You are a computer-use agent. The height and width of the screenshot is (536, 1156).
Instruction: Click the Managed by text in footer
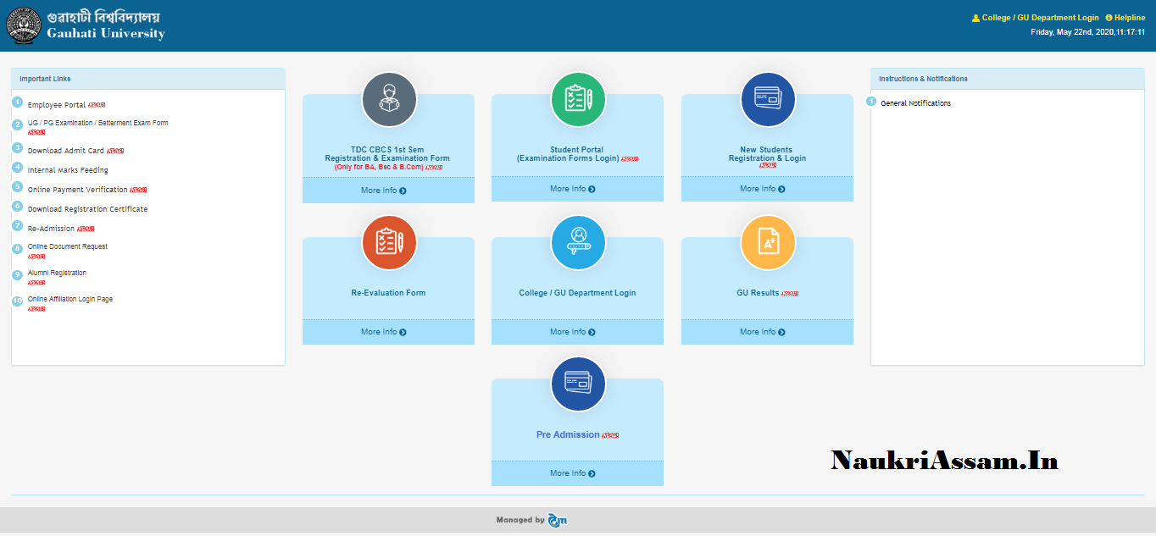pos(520,520)
